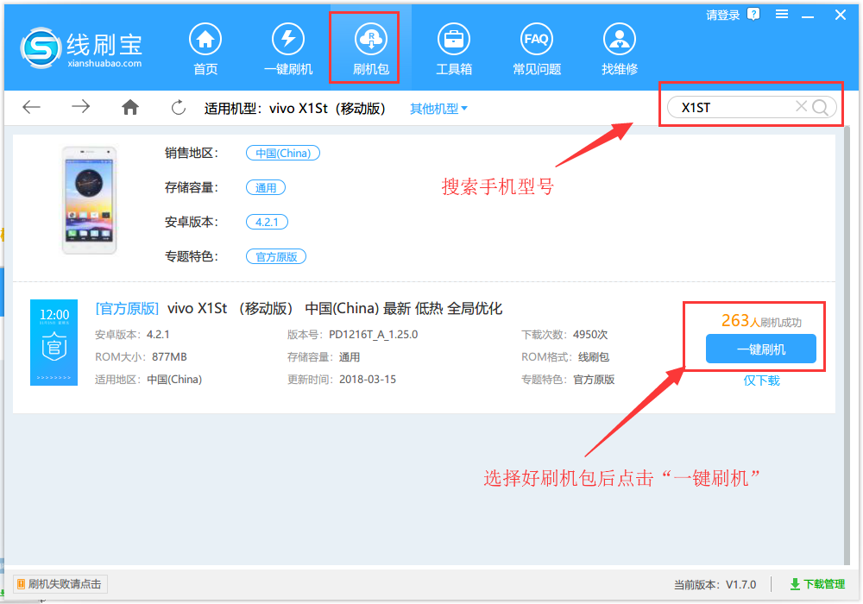The image size is (863, 604).
Task: Refresh the ROM package list
Action: [x=179, y=108]
